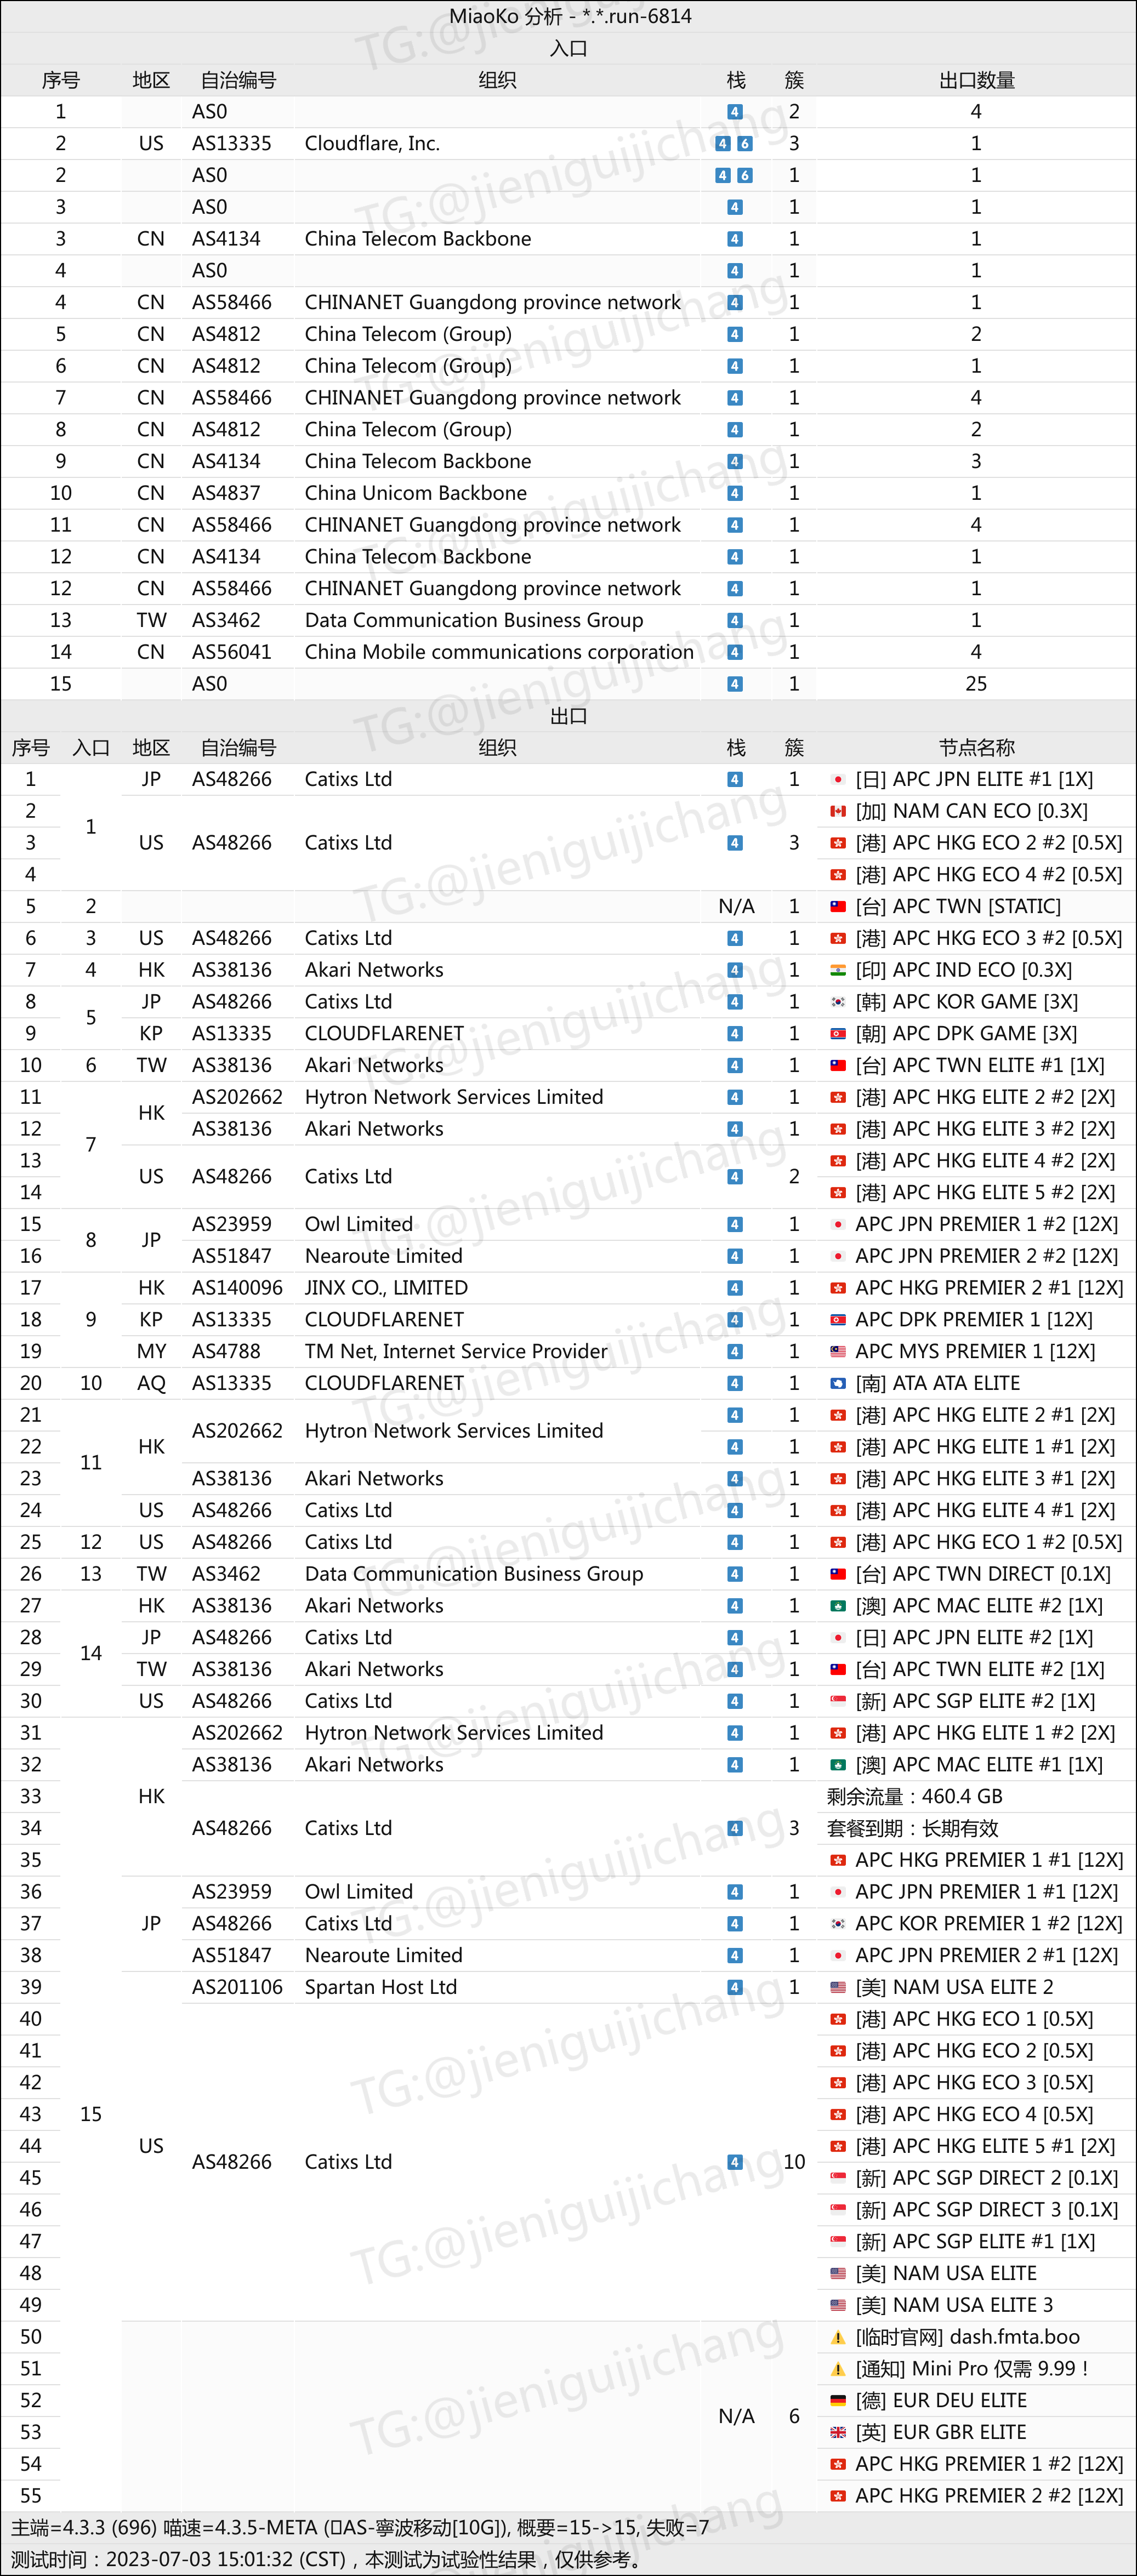
Task: Click the IPv4 badge in China Unicom Backbone row
Action: coord(735,493)
